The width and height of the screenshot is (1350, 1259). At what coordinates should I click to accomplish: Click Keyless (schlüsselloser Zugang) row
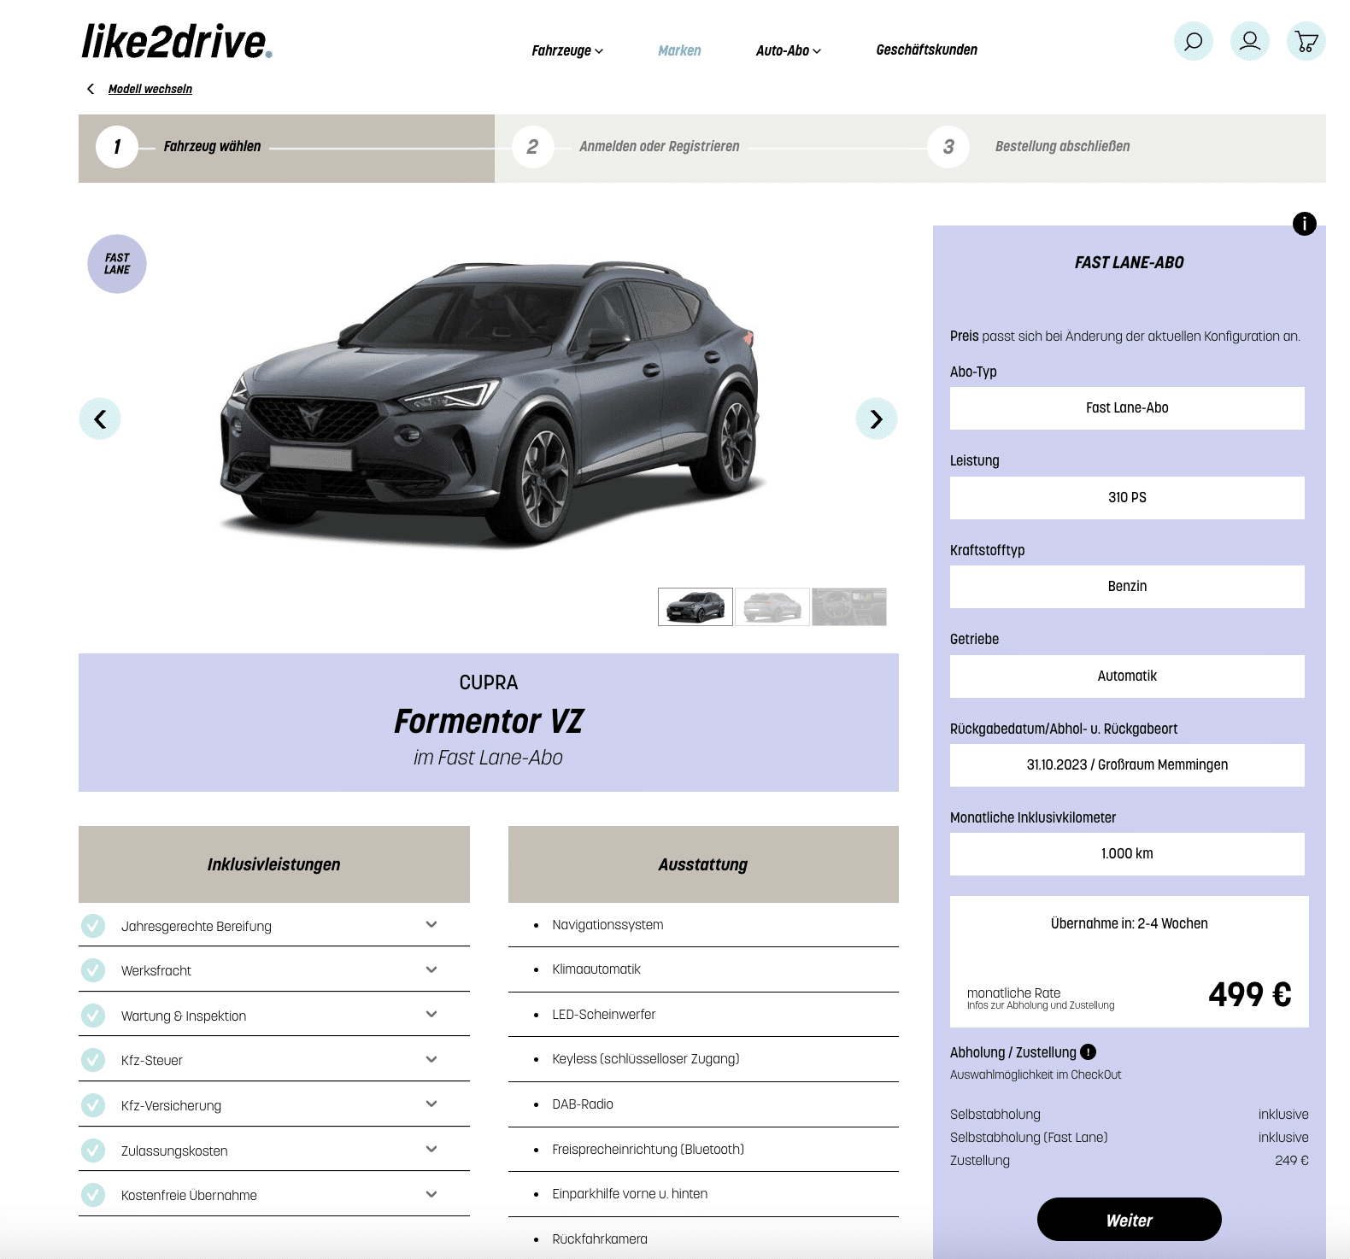[703, 1059]
